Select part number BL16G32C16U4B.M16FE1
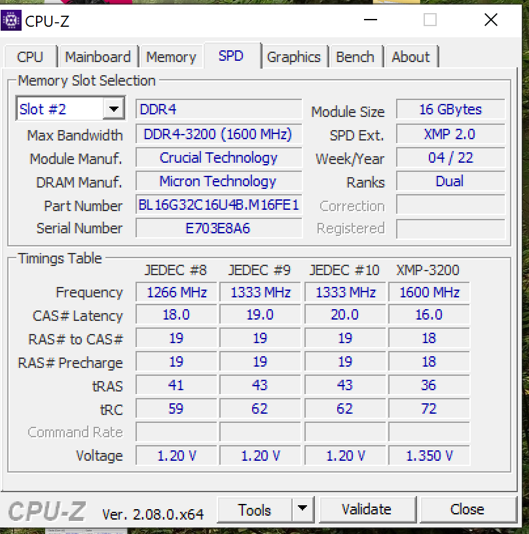The image size is (529, 534). click(219, 205)
